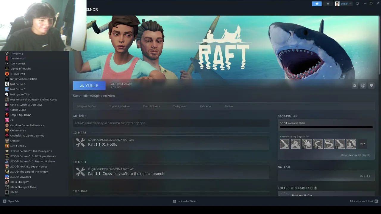This screenshot has width=381, height=214.
Task: Open İndirmeleri Yönet downloads manager
Action: pyautogui.click(x=185, y=201)
